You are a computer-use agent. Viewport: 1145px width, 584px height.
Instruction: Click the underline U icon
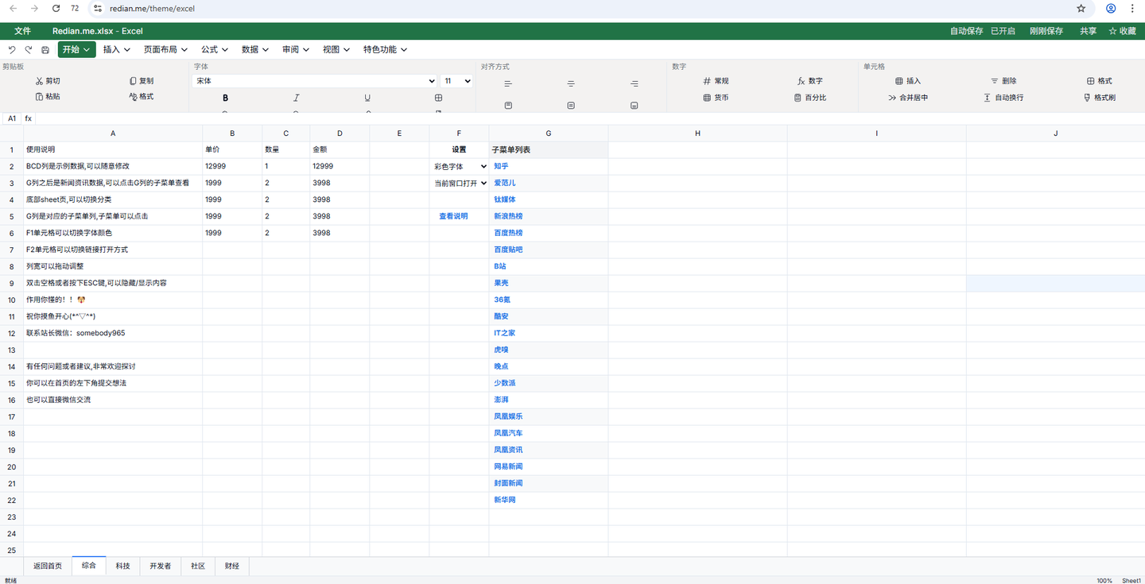(x=367, y=98)
